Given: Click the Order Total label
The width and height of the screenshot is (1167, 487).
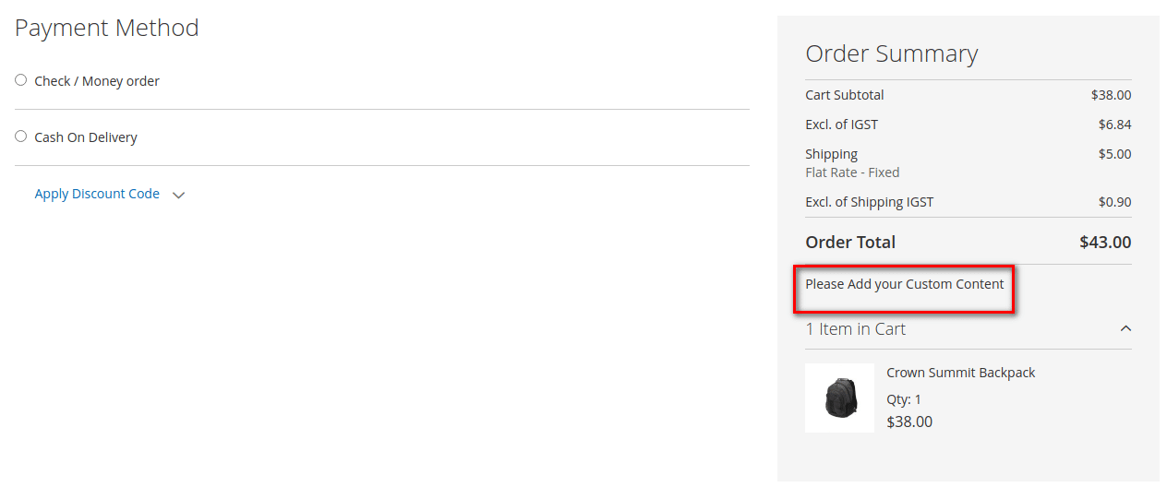Looking at the screenshot, I should [850, 242].
